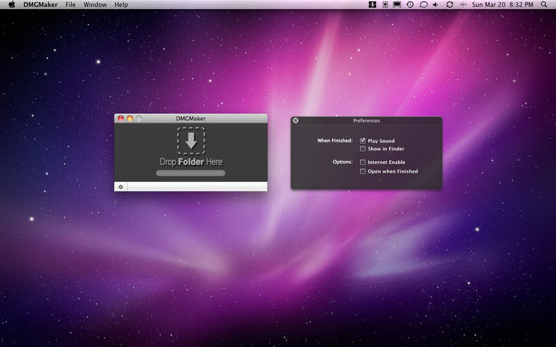The height and width of the screenshot is (347, 556).
Task: Open Spotlight search magnifier
Action: click(x=544, y=5)
